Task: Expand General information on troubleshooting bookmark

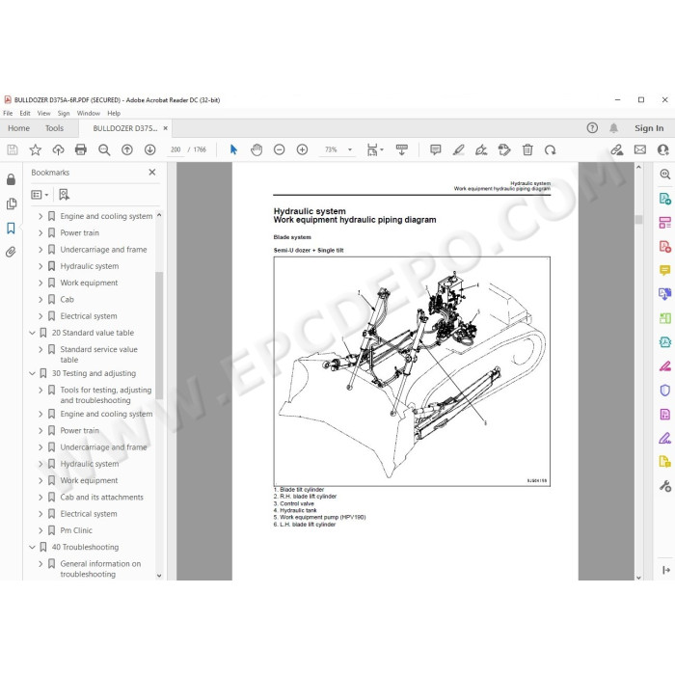Action: [40, 564]
